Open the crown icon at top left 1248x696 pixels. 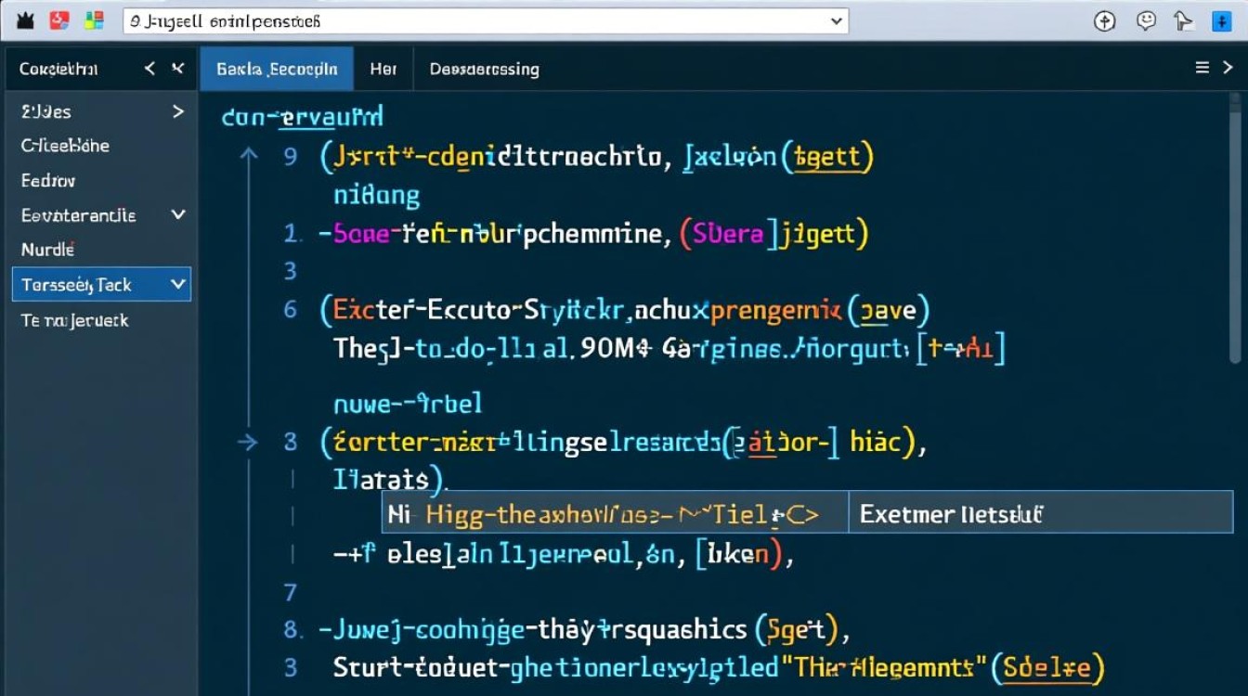pyautogui.click(x=24, y=19)
